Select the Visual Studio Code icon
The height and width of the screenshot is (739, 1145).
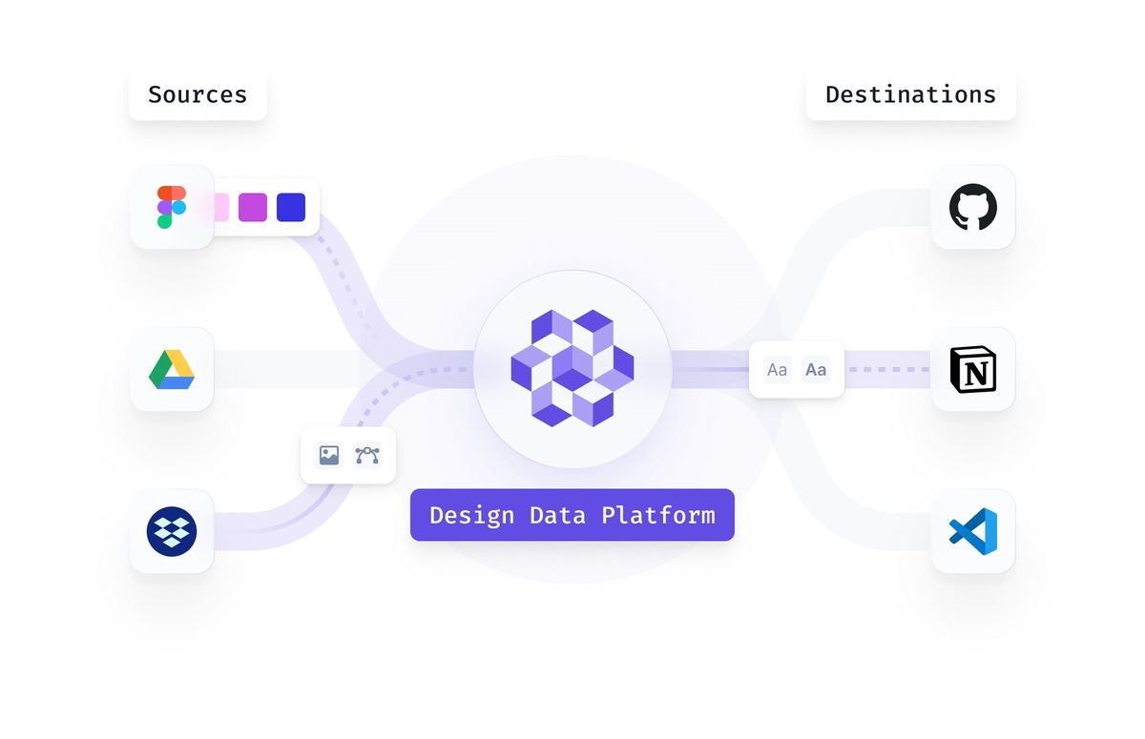[973, 531]
